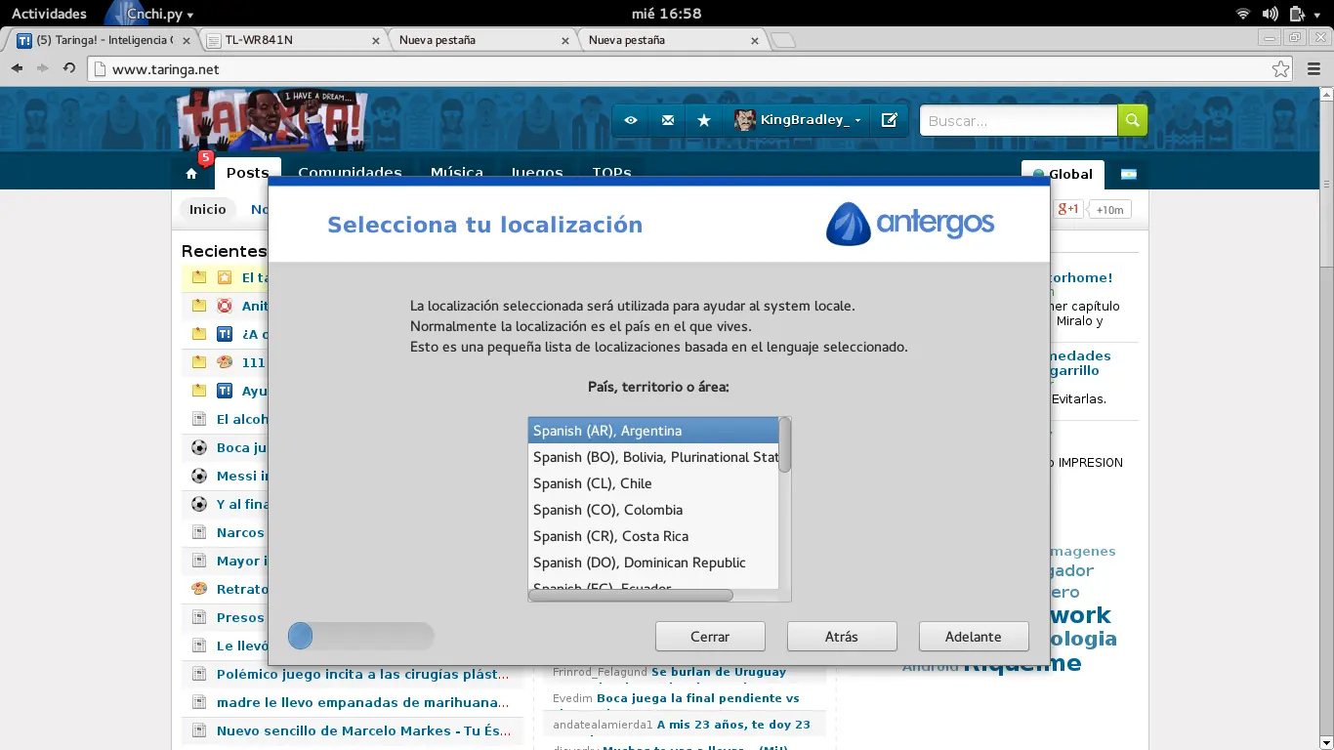Click the Cerrar button
The image size is (1334, 750).
pyautogui.click(x=710, y=637)
